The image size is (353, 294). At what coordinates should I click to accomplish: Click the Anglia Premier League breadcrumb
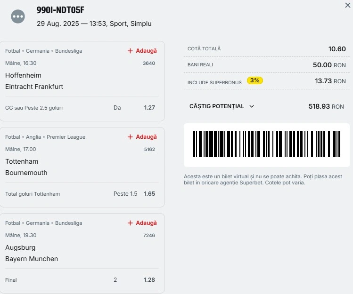56,137
